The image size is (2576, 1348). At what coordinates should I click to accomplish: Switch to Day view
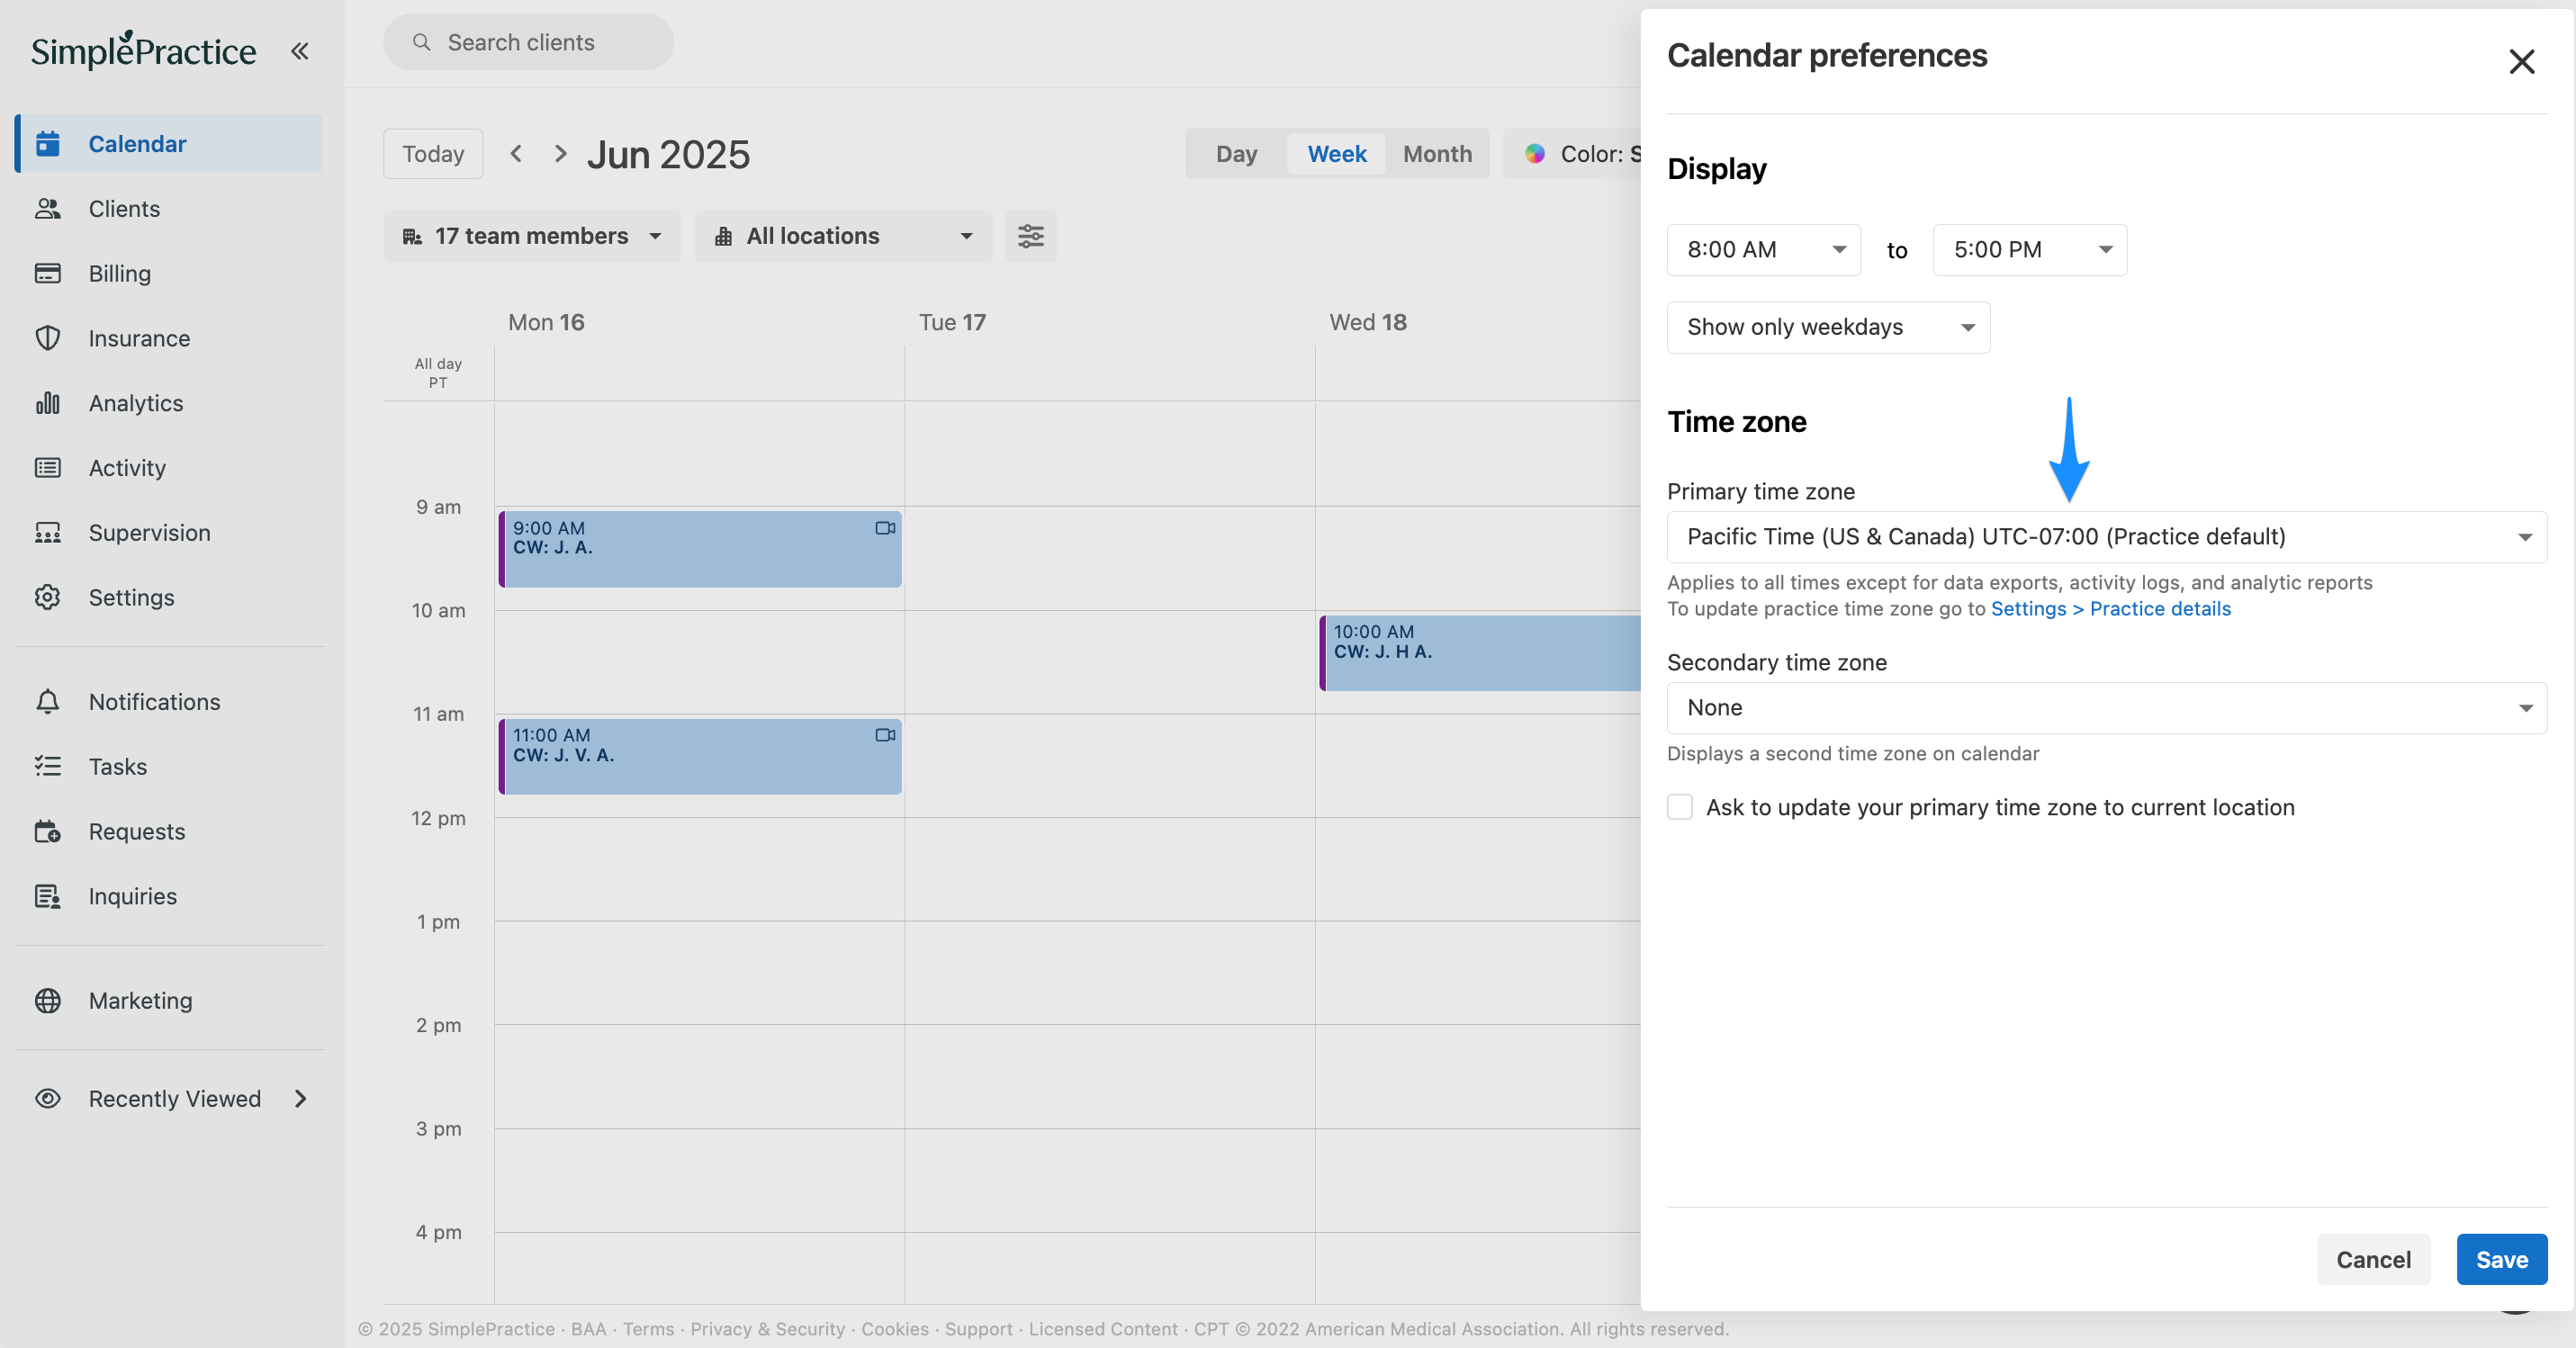[x=1236, y=154]
